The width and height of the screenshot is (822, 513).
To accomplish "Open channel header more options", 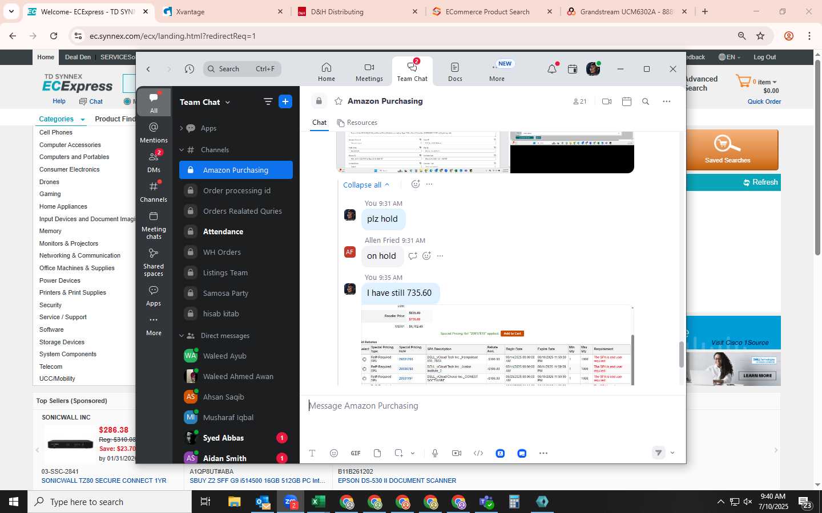I will 666,101.
